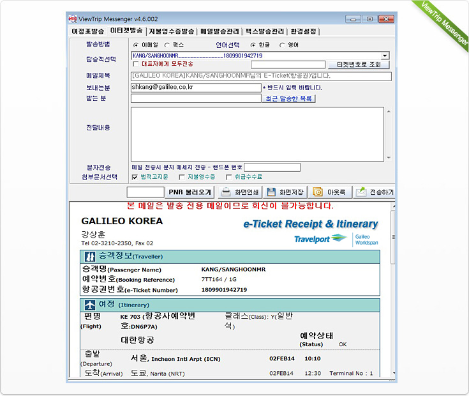This screenshot has height=396, width=469.
Task: Click the floppy disk 화면저장 icon
Action: click(x=271, y=192)
